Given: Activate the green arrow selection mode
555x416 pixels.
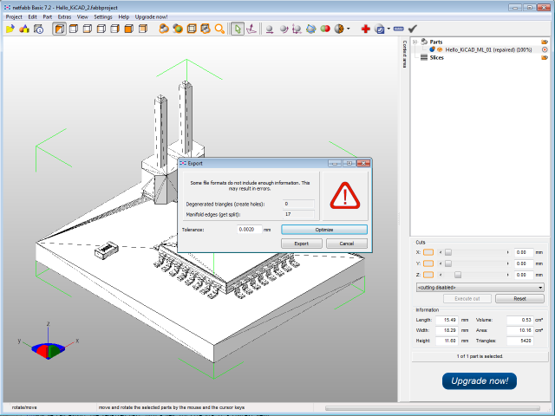Looking at the screenshot, I should coord(238,29).
